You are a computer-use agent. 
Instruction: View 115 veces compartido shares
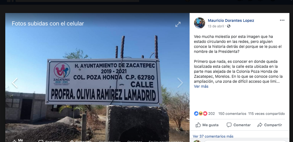coord(266,114)
